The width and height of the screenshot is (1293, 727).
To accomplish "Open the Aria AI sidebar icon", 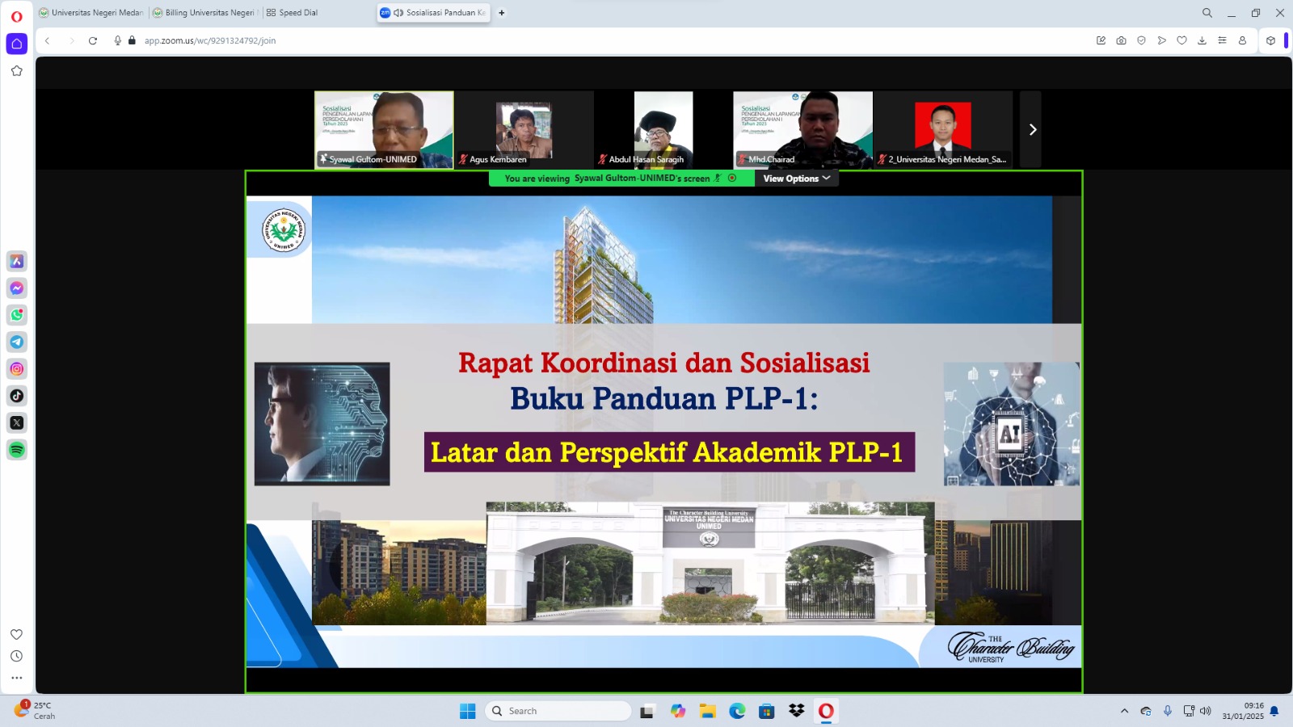I will 17,261.
